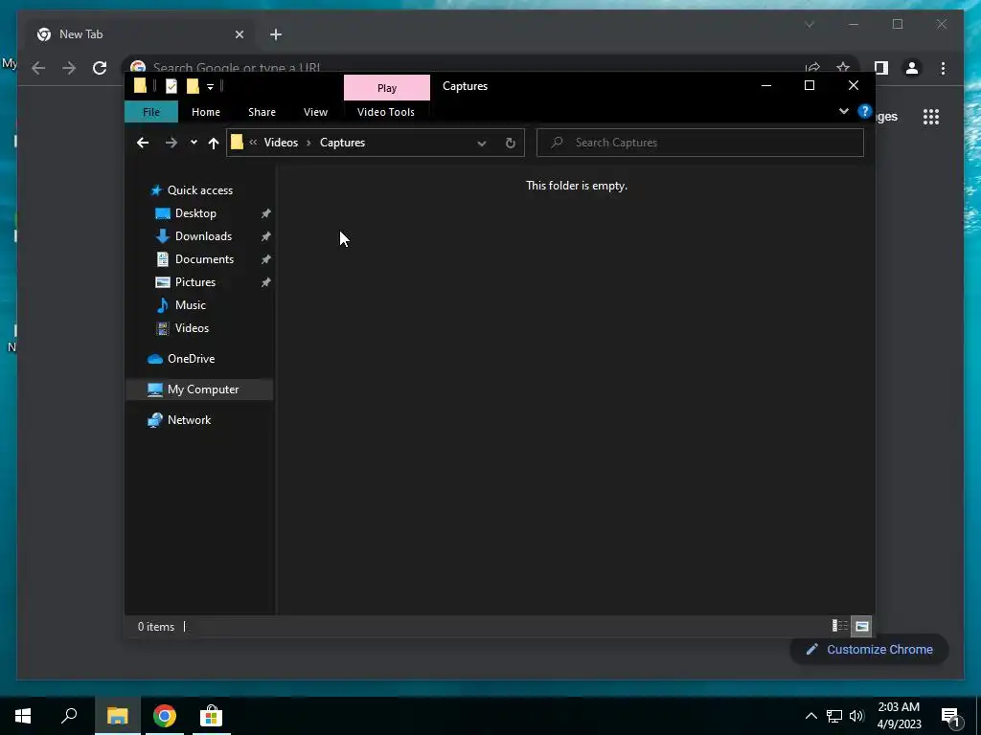
Task: Go back in File Explorer
Action: 143,143
